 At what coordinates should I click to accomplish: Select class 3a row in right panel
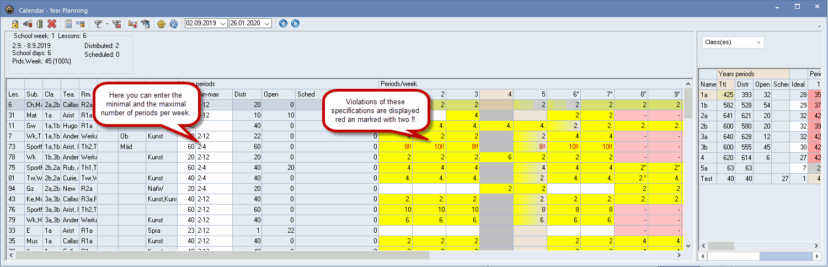click(x=708, y=136)
